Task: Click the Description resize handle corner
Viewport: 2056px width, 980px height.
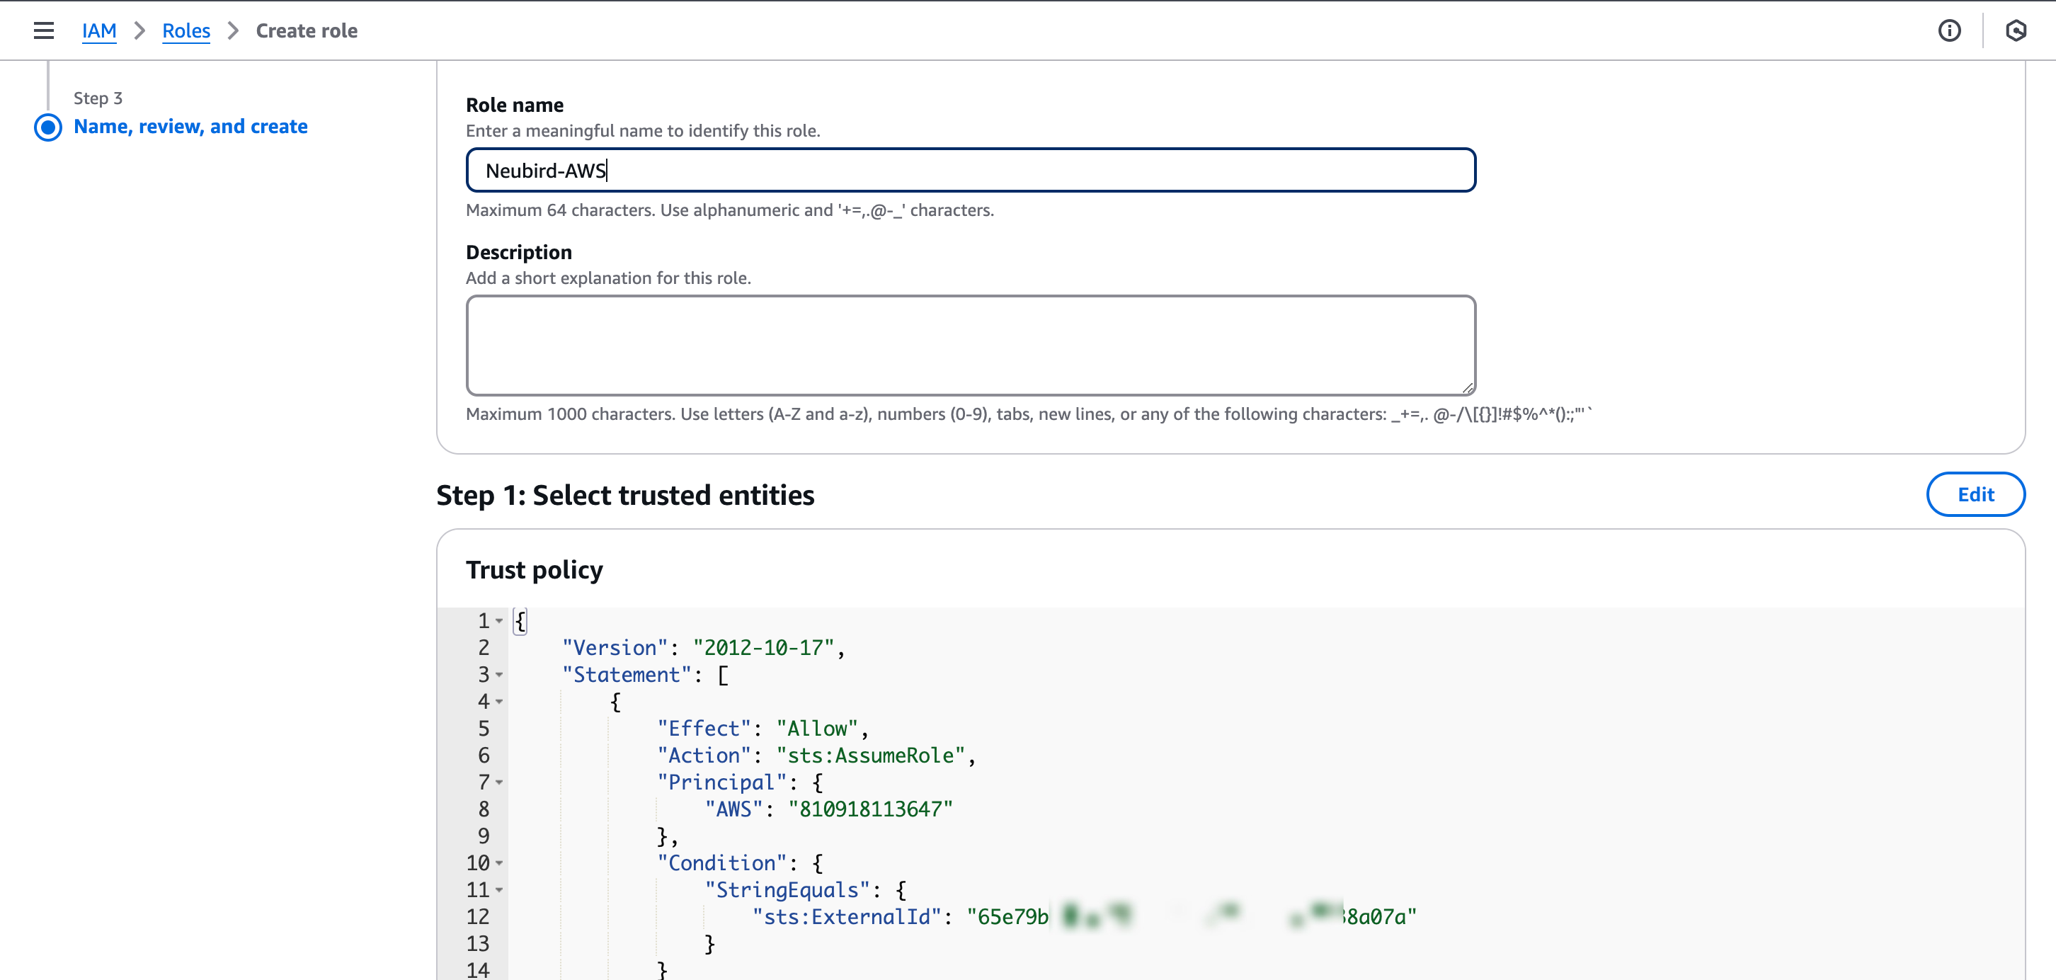Action: (x=1467, y=388)
